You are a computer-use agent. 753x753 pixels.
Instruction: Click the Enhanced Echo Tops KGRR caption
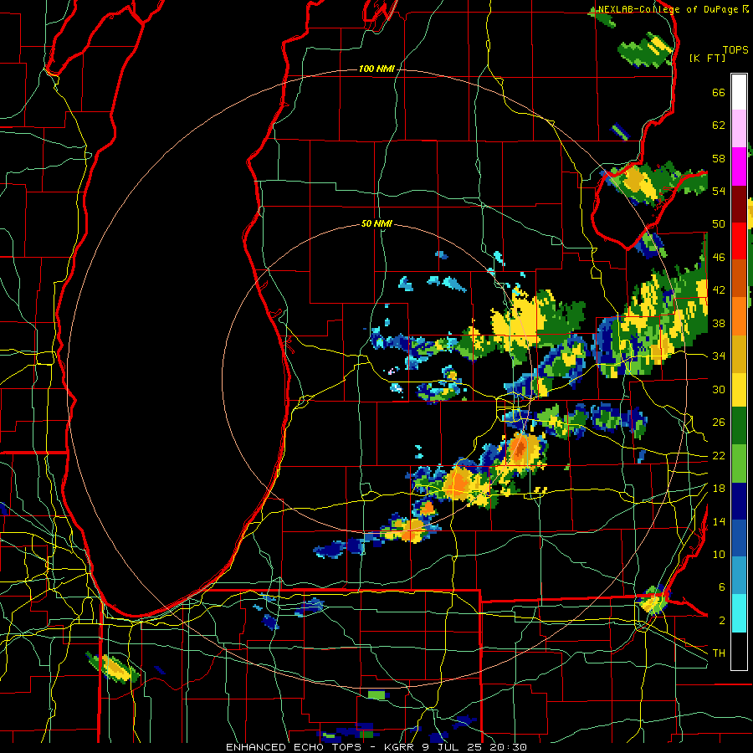tap(376, 747)
